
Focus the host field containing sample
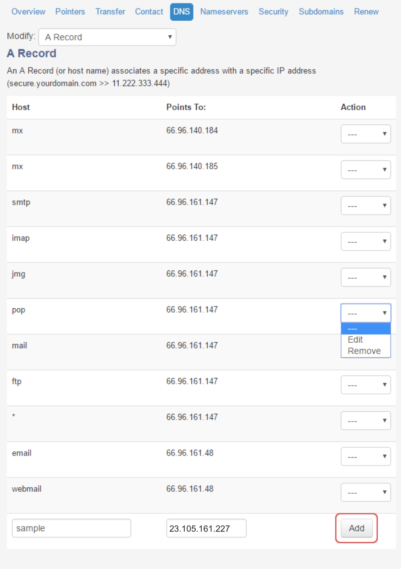click(x=71, y=528)
